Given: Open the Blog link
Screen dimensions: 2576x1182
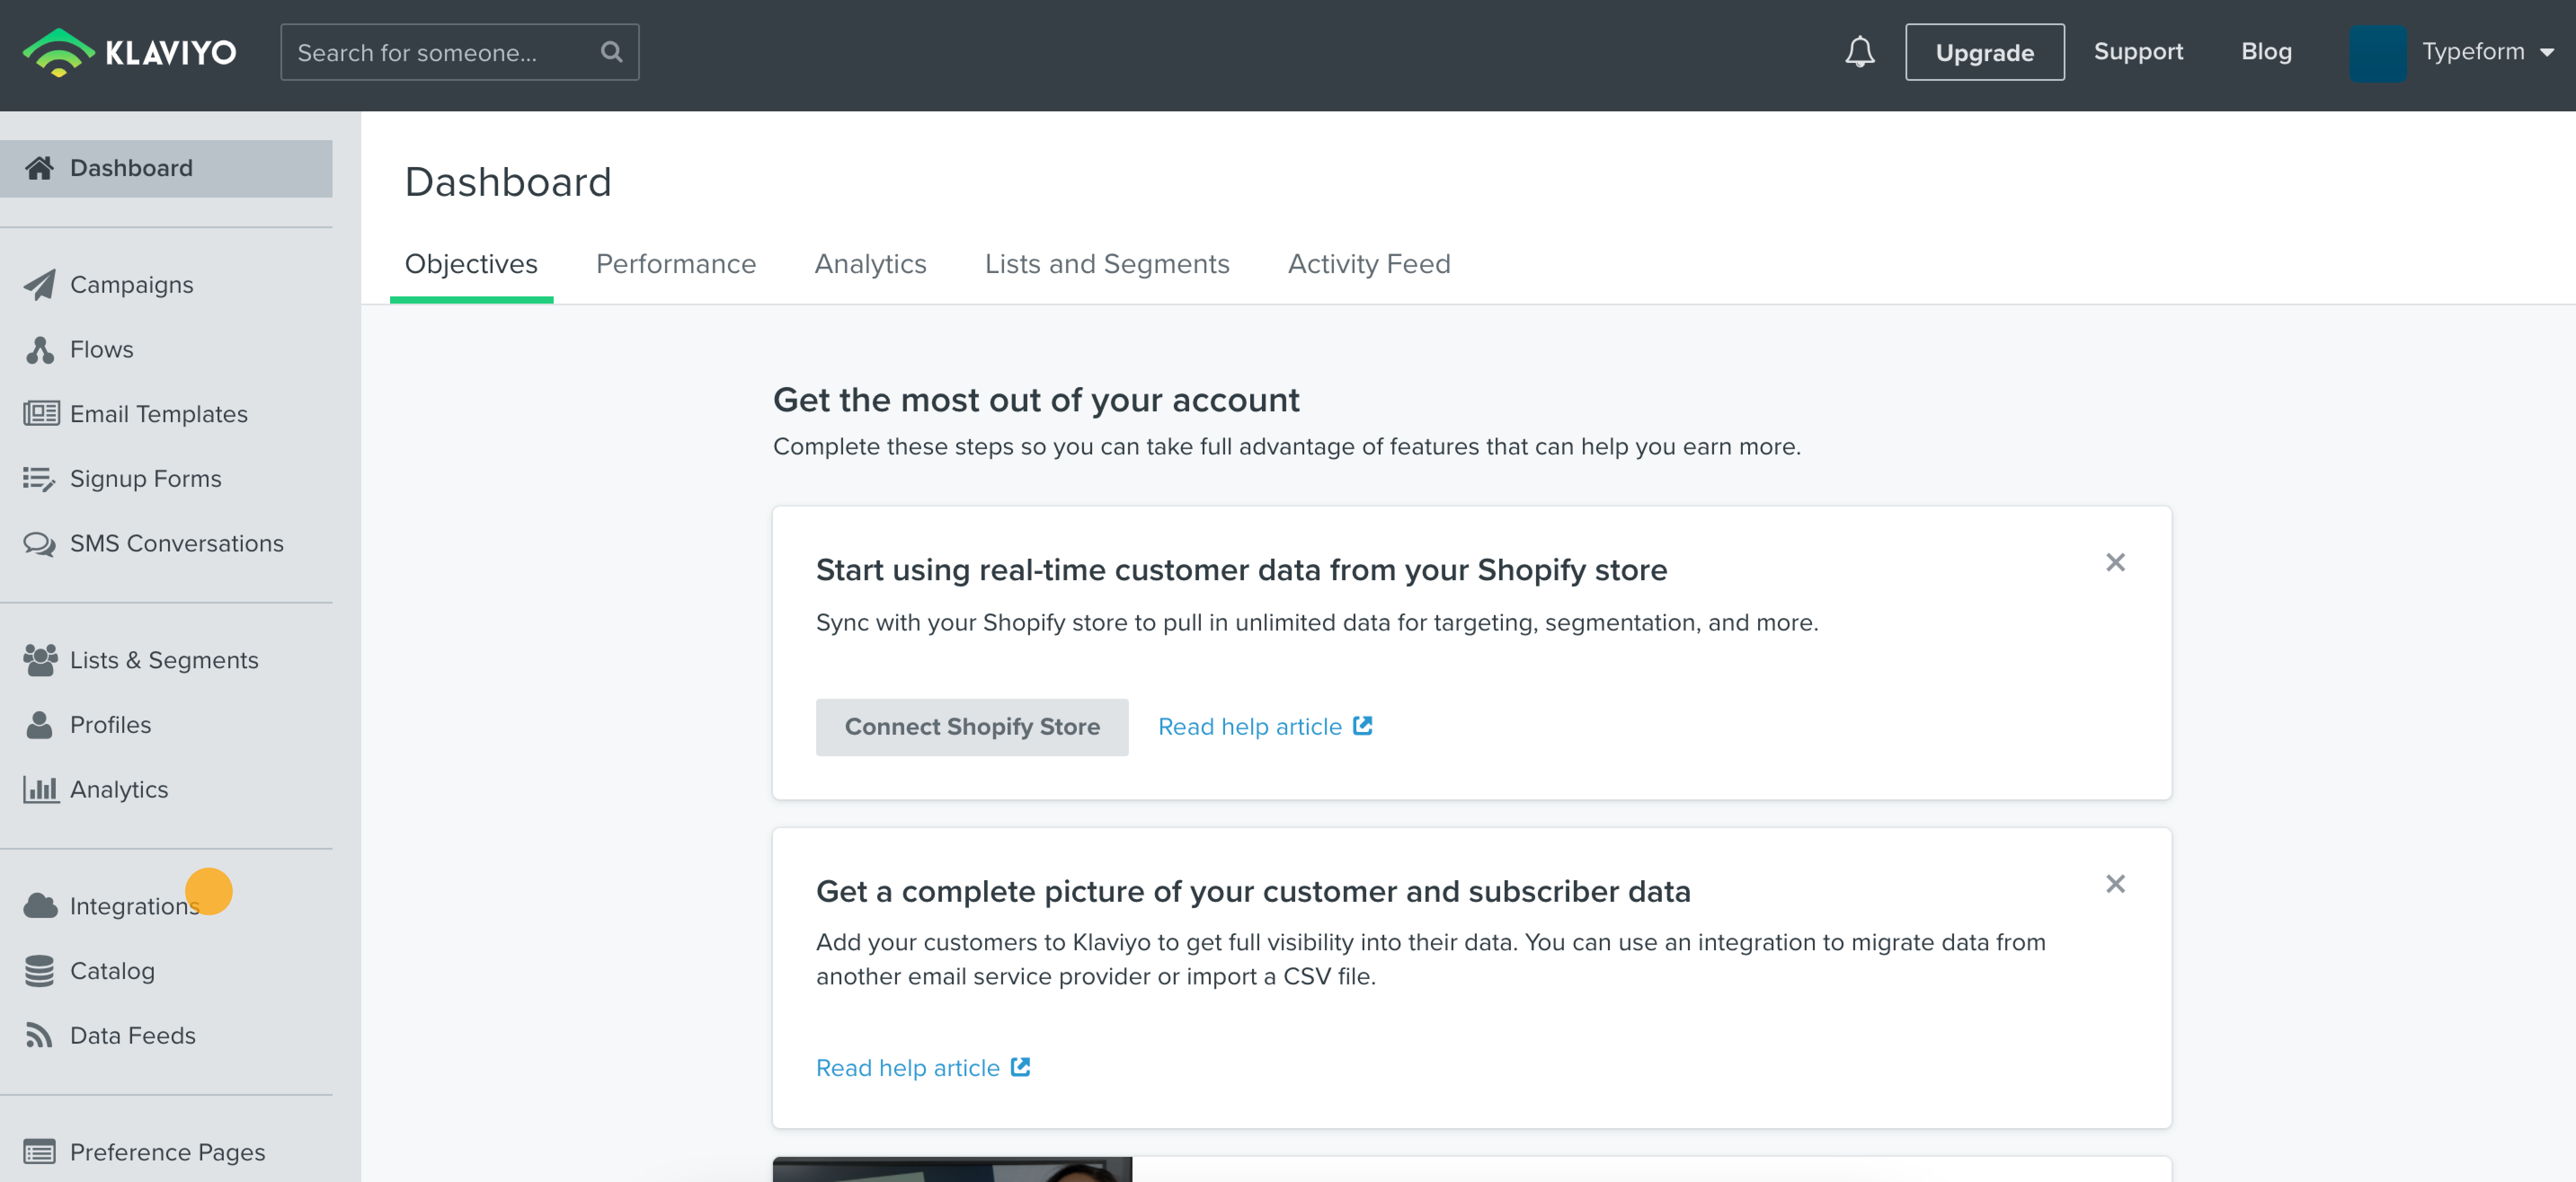Looking at the screenshot, I should coord(2266,52).
